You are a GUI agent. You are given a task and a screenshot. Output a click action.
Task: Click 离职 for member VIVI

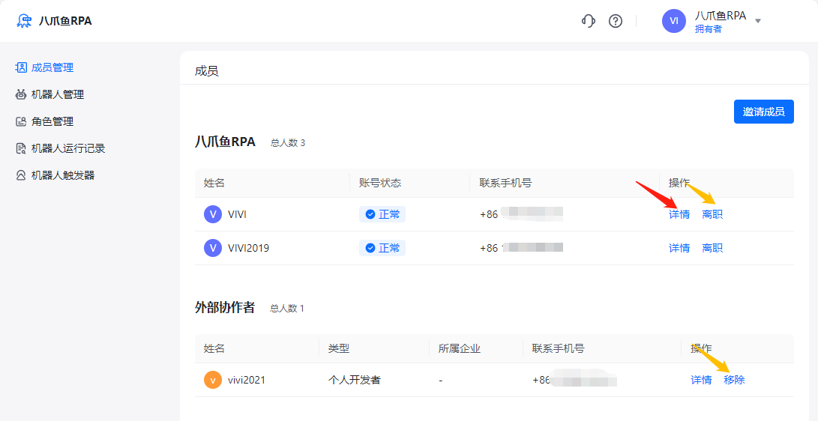click(712, 214)
